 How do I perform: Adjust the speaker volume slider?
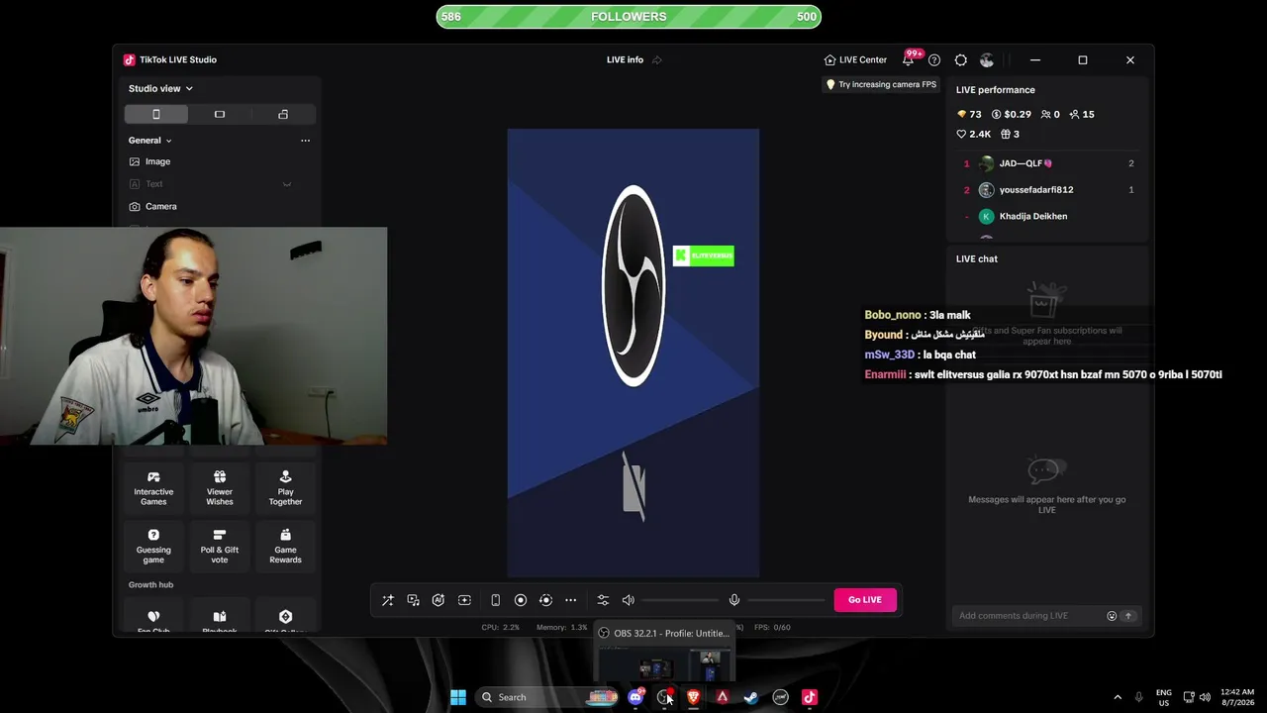(x=680, y=600)
